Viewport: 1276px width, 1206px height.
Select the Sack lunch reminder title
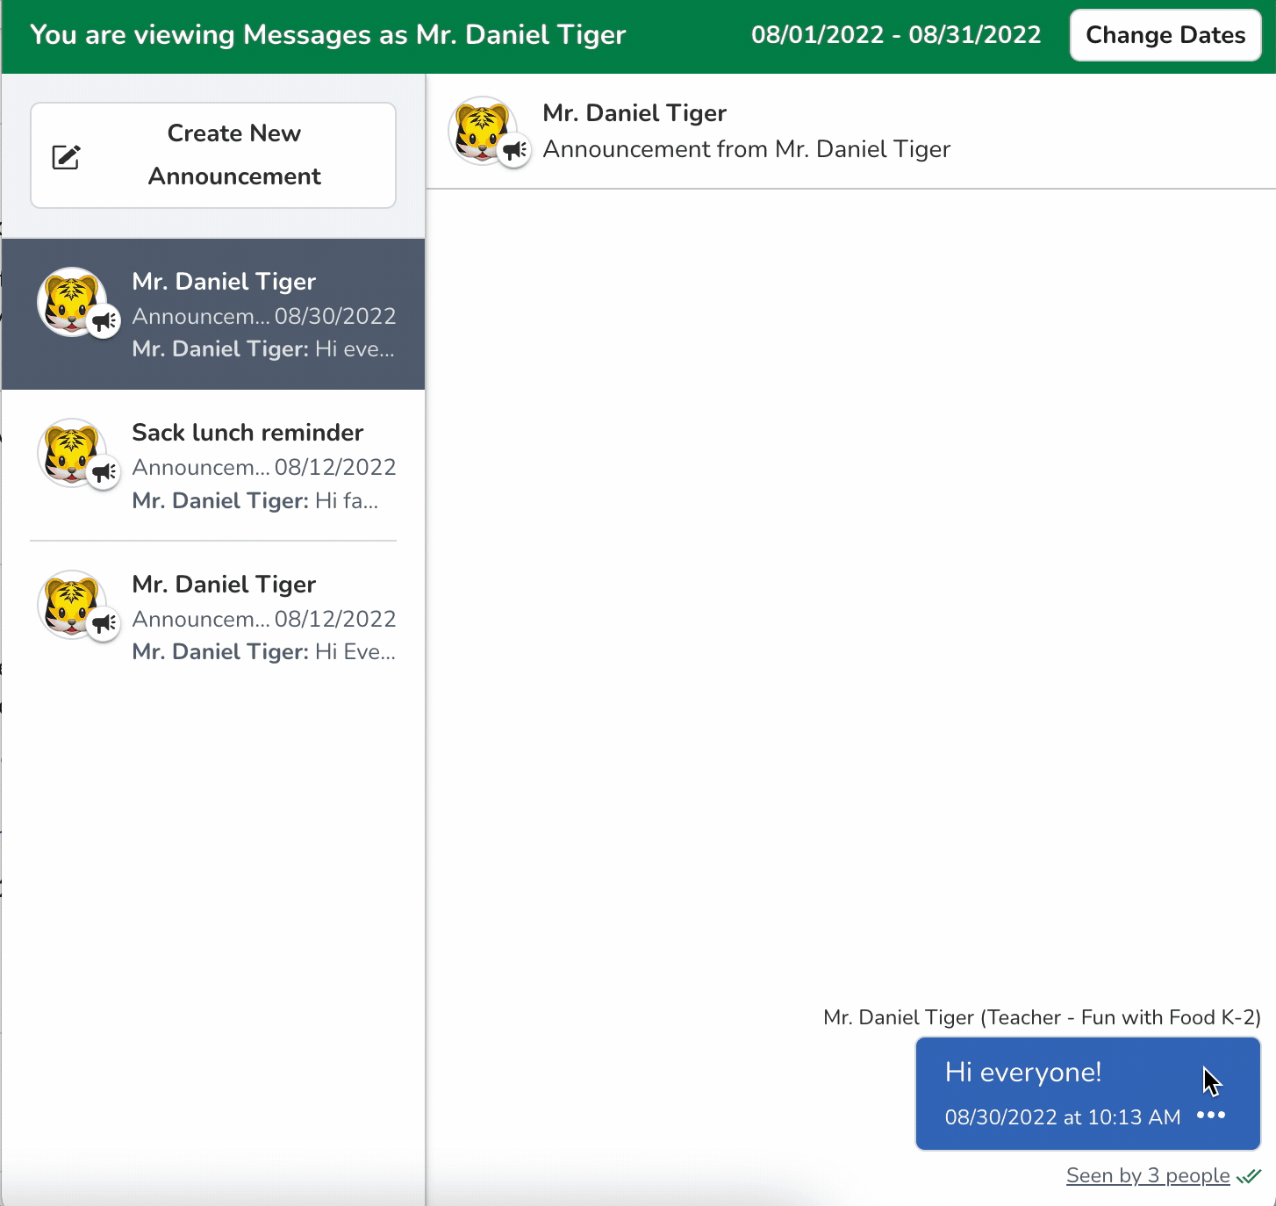point(247,433)
